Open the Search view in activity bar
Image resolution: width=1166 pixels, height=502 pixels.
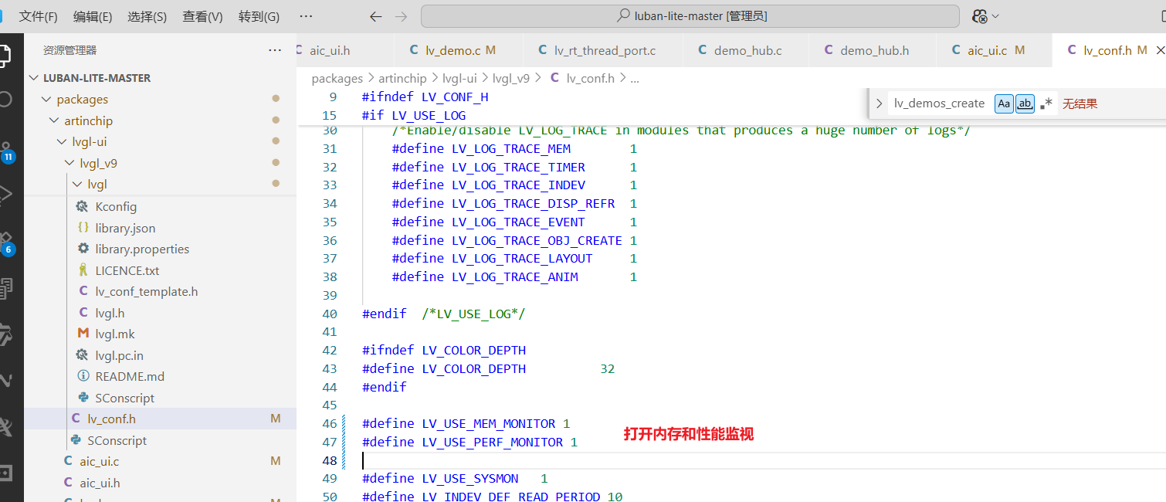tap(5, 99)
